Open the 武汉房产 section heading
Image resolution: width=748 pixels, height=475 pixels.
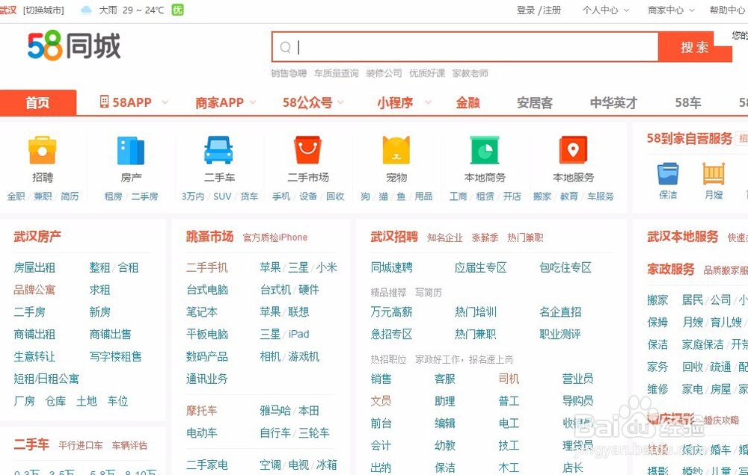click(37, 237)
